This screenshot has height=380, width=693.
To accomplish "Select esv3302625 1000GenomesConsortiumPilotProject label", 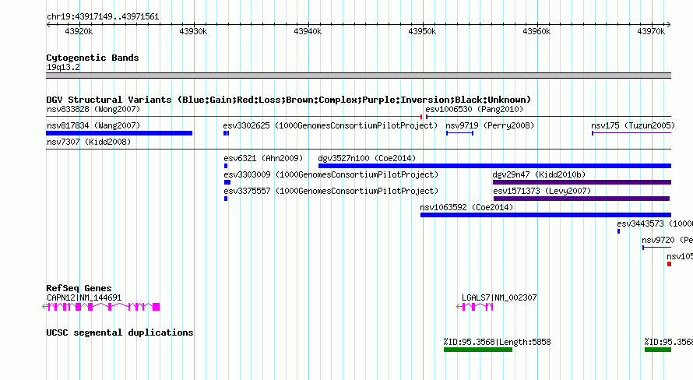I will [x=330, y=125].
